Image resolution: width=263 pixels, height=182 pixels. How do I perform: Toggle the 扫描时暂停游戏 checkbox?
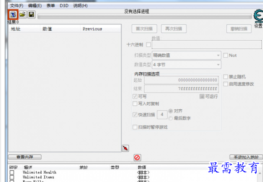pyautogui.click(x=135, y=127)
